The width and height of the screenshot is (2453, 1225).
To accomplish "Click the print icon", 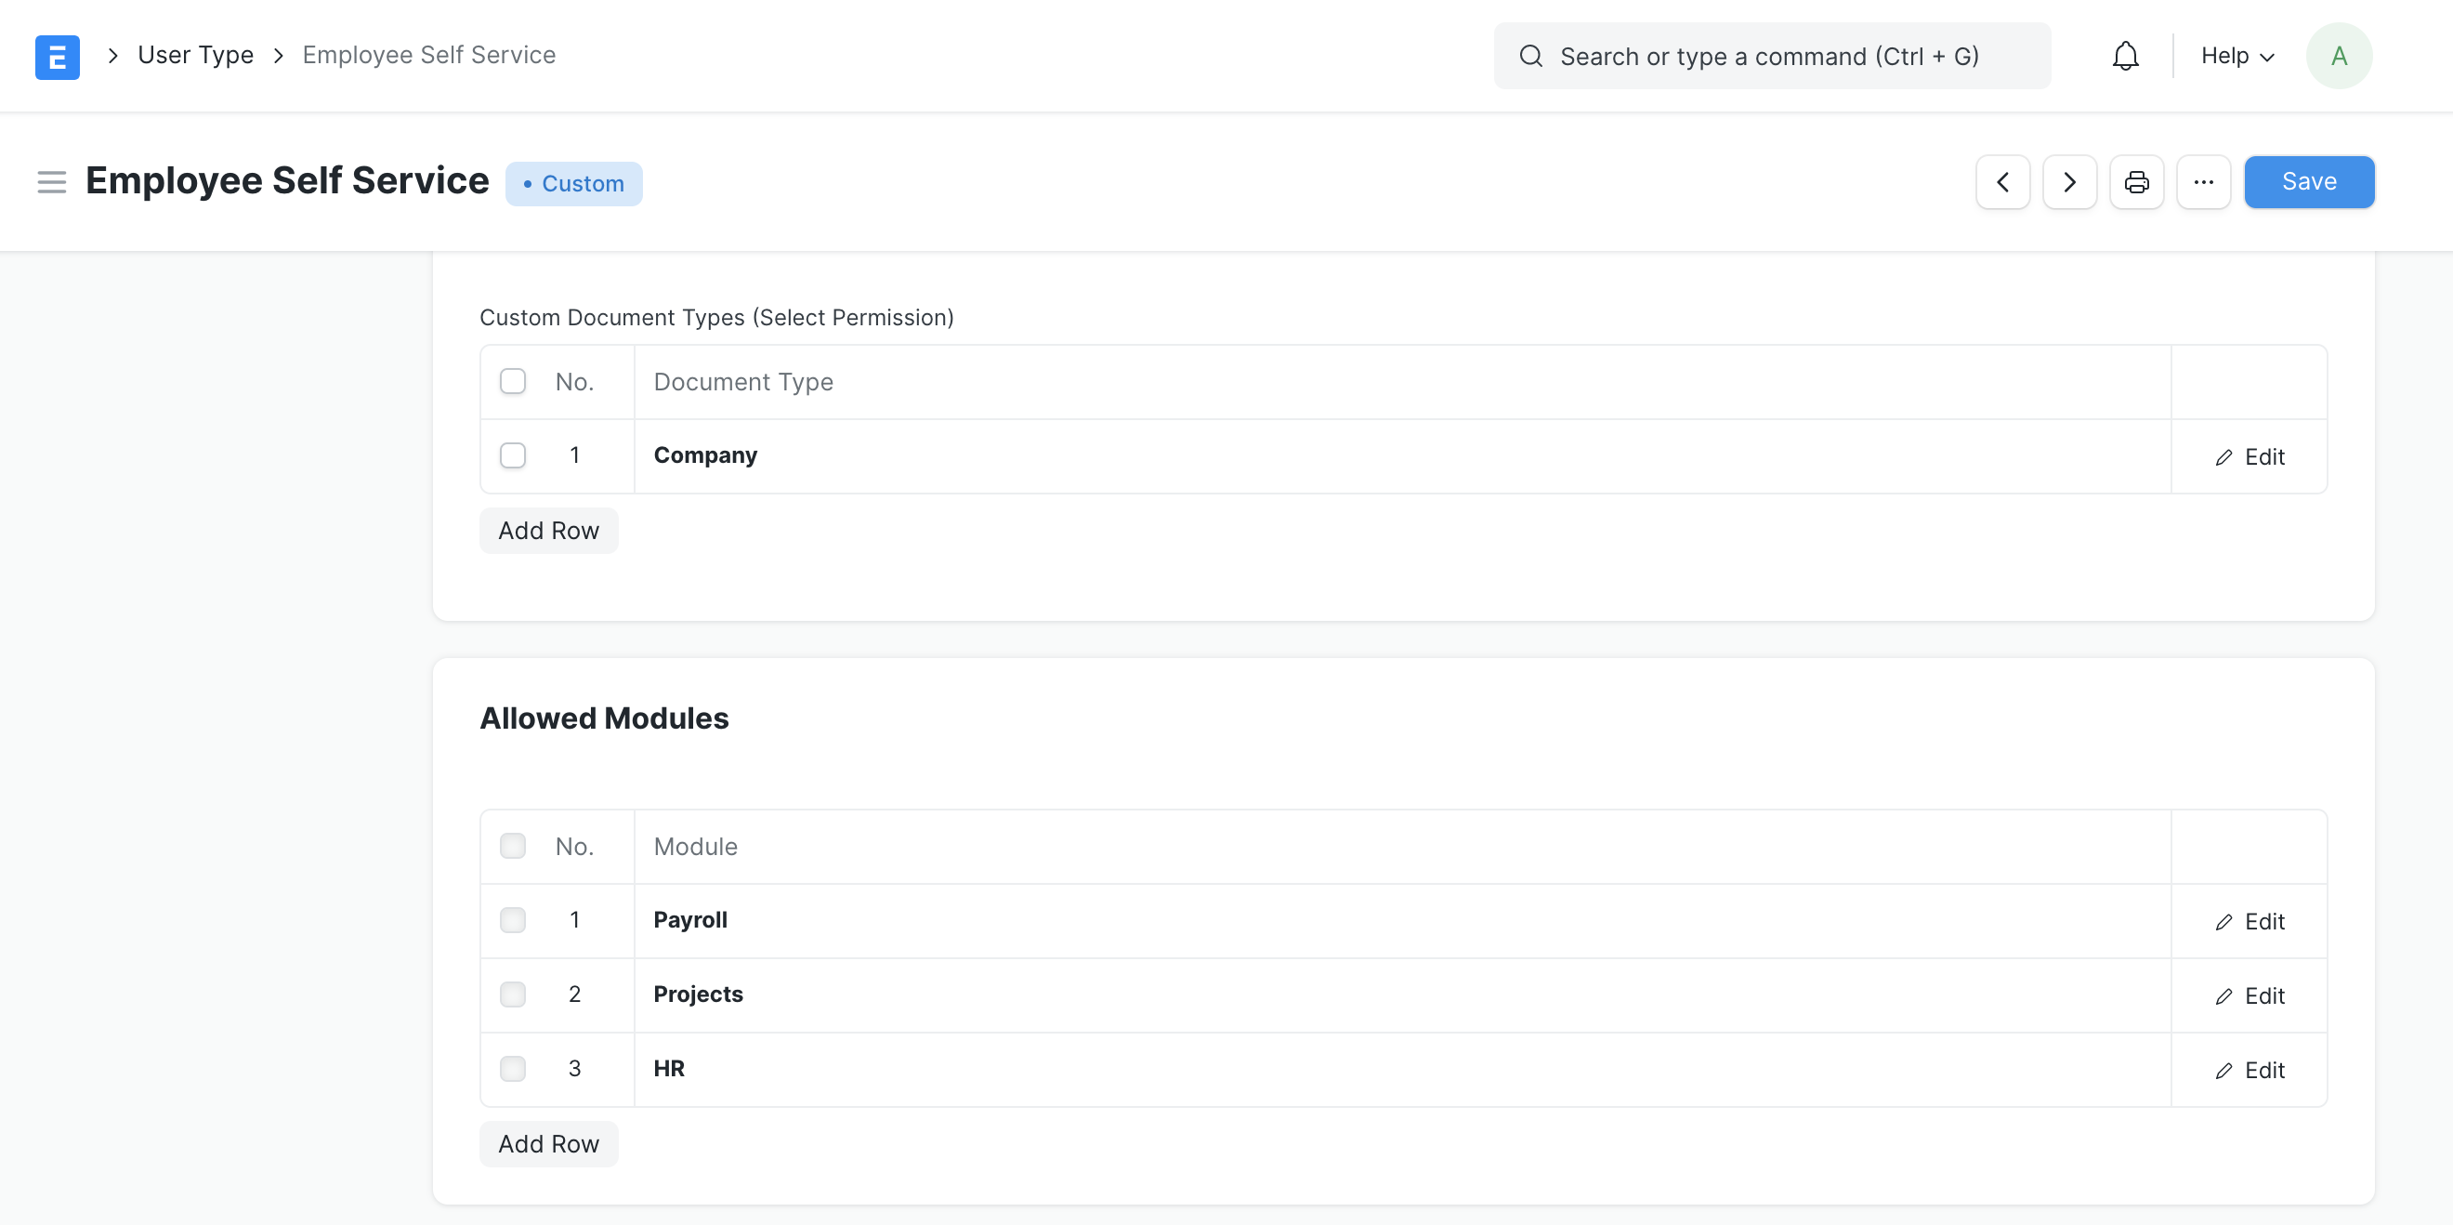I will pos(2137,181).
